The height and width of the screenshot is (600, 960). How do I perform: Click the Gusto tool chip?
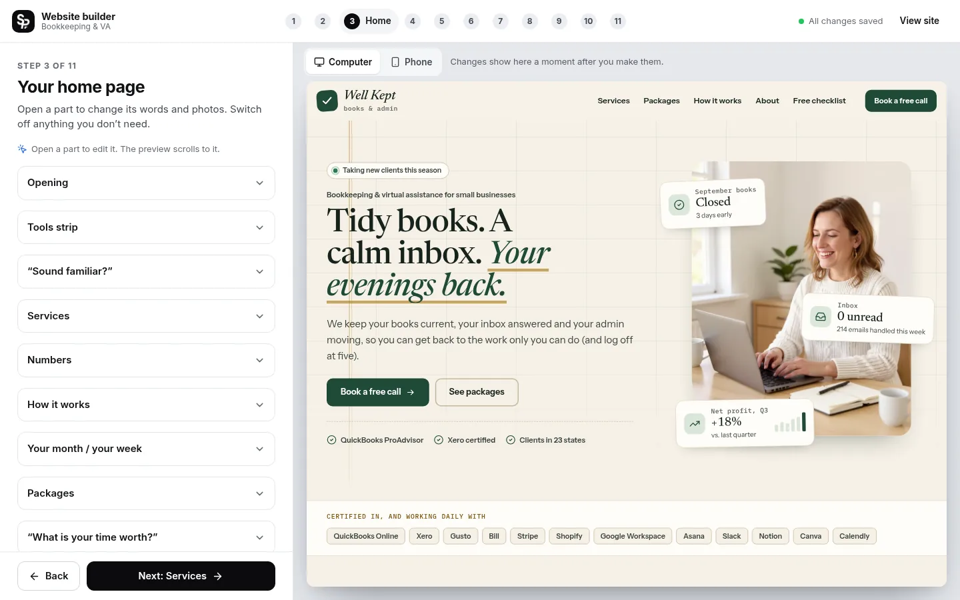[461, 536]
